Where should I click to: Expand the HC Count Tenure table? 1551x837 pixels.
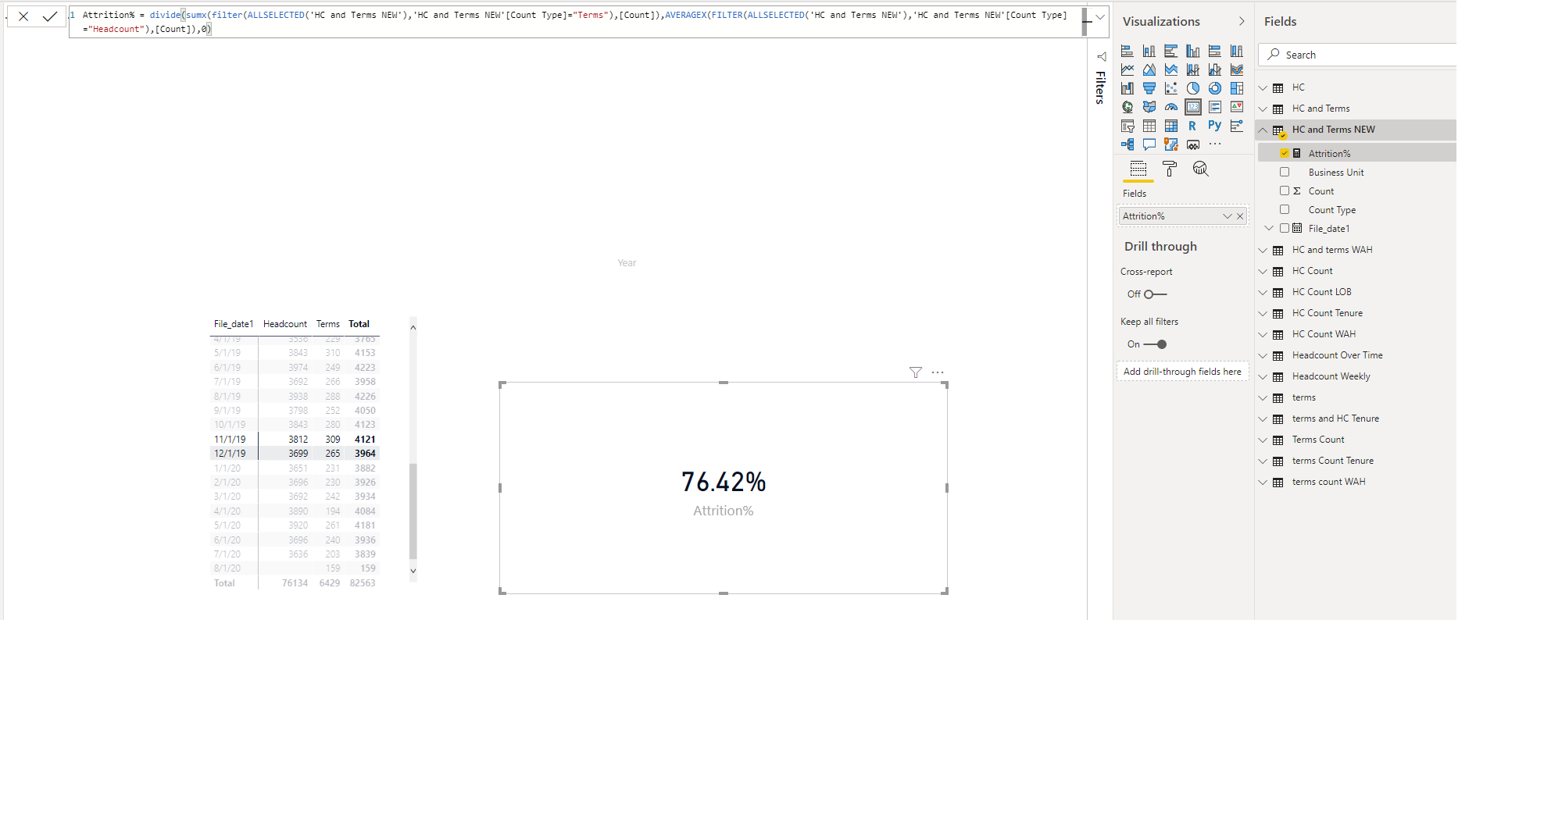1263,313
